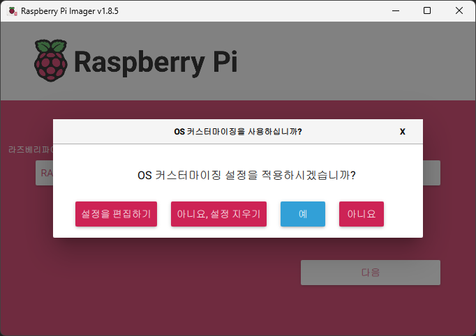
Task: Click the storage button behind dialog's right edge
Action: pos(431,173)
